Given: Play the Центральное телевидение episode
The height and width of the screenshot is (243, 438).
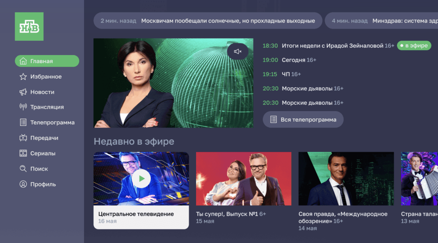Looking at the screenshot, I should (141, 179).
